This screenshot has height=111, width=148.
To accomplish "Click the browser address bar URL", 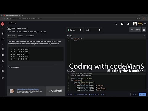I will (x=27, y=19).
